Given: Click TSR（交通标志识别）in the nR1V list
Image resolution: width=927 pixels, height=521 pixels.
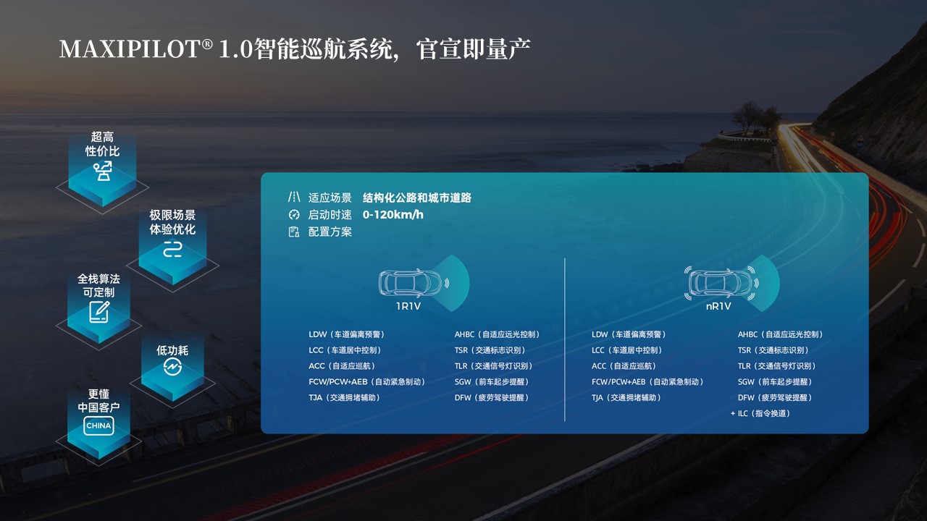Looking at the screenshot, I should [775, 350].
